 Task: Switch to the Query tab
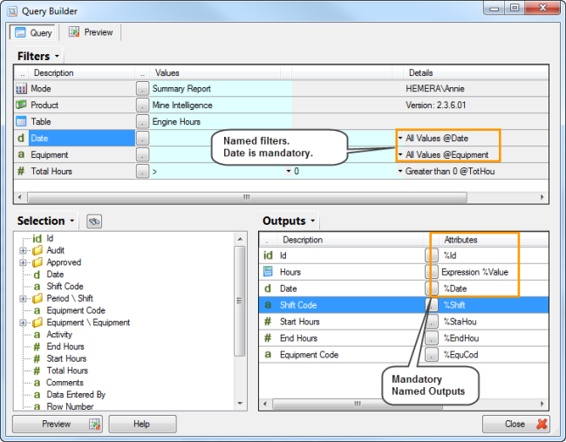(x=32, y=32)
